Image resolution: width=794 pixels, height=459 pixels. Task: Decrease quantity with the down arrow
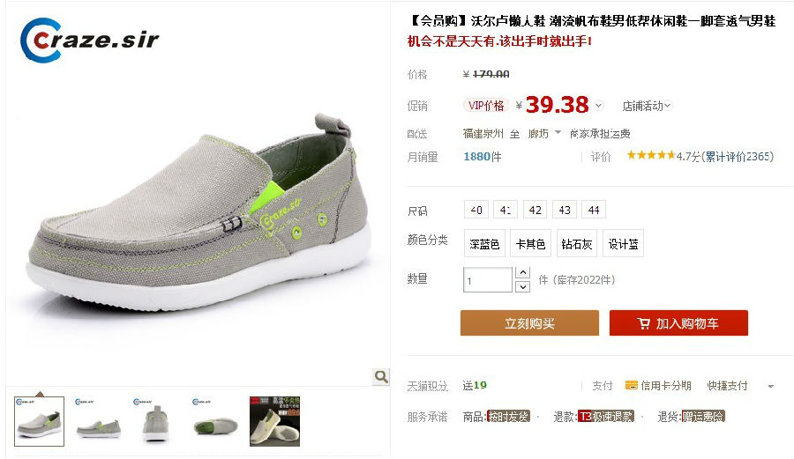coord(522,286)
